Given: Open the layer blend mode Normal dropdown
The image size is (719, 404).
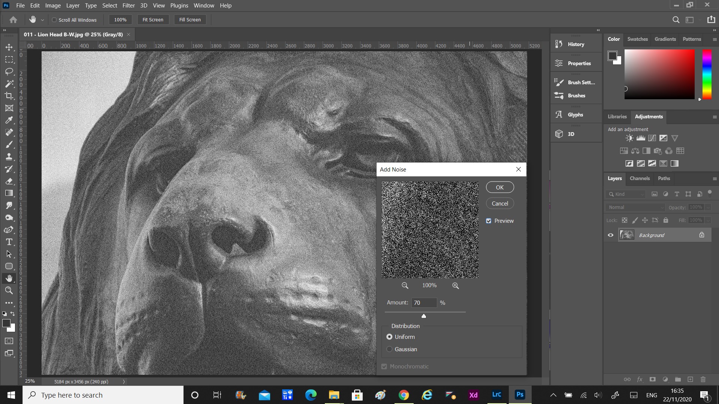Looking at the screenshot, I should pos(635,207).
